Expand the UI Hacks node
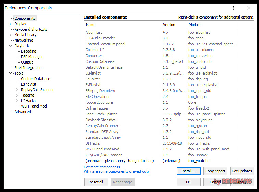This screenshot has height=192, width=259. (x=17, y=101)
